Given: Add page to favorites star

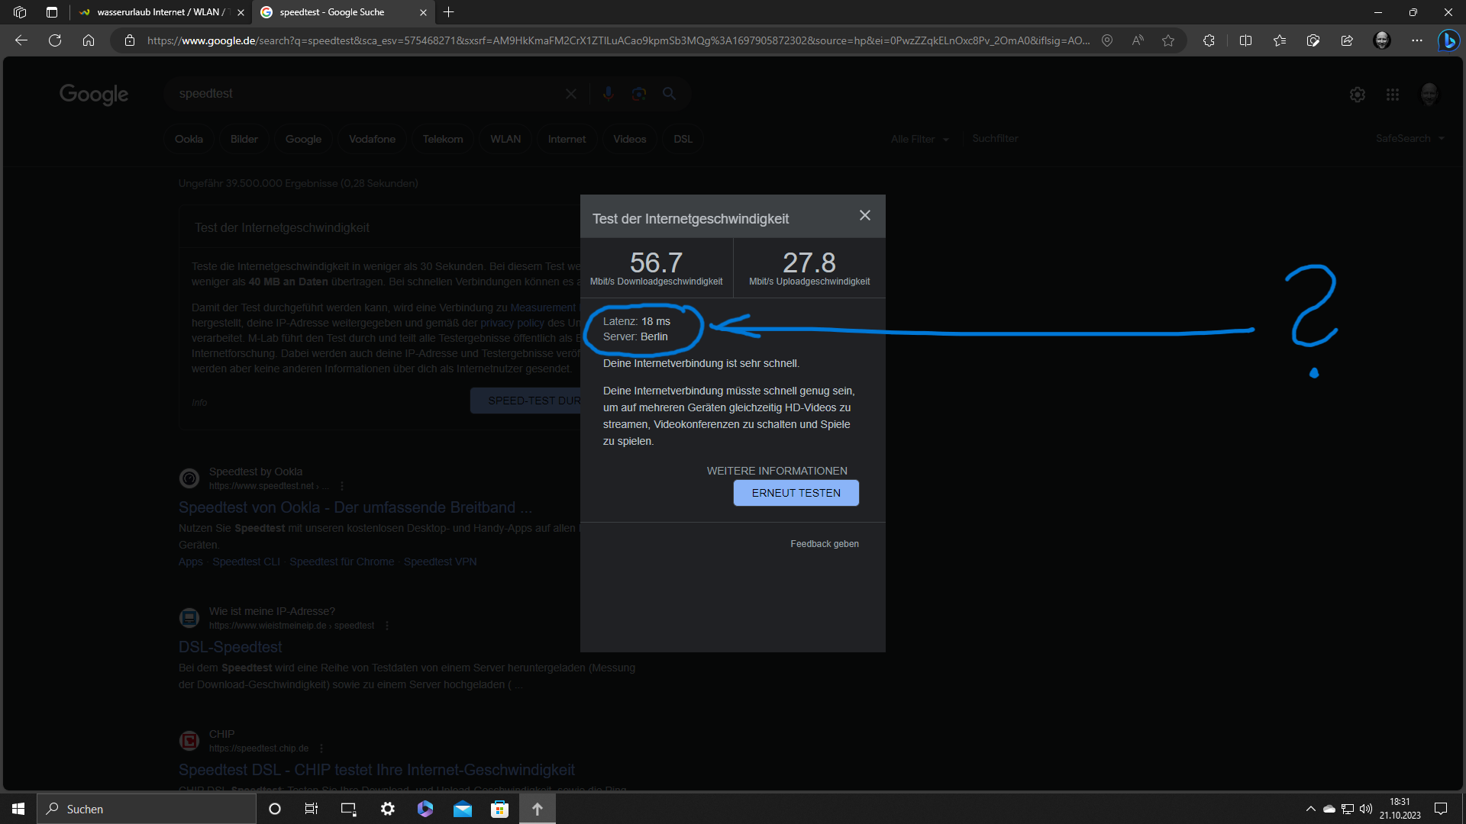Looking at the screenshot, I should click(1167, 40).
